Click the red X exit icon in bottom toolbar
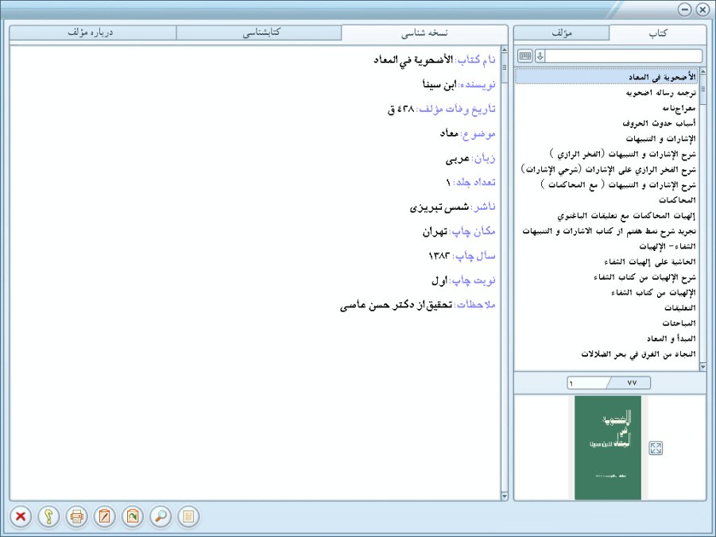Image resolution: width=716 pixels, height=537 pixels. [x=21, y=517]
